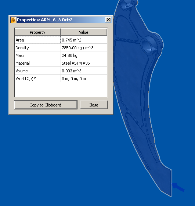Viewport: 195px width, 206px height.
Task: Click the Properties: ARM_6_3 Oct:2 title bar
Action: point(61,20)
